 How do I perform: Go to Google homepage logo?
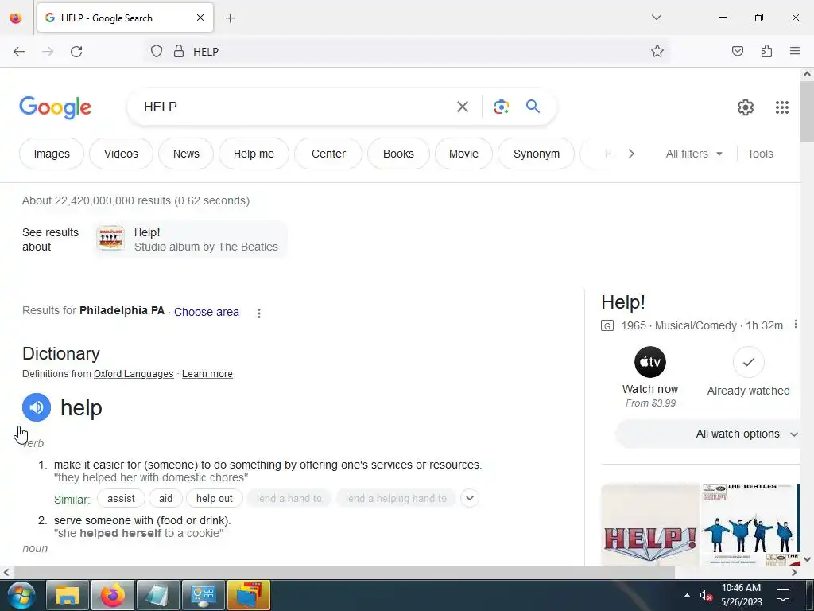coord(55,107)
